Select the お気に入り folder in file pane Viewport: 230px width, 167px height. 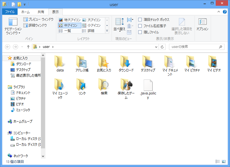pyautogui.click(x=104, y=64)
